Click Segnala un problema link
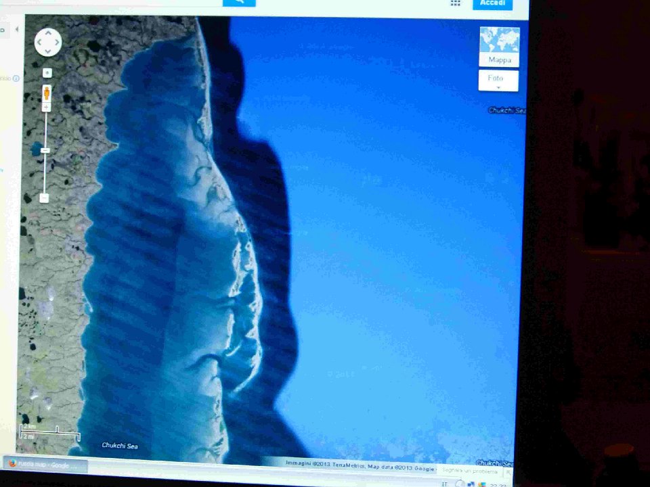This screenshot has height=487, width=650. (470, 471)
